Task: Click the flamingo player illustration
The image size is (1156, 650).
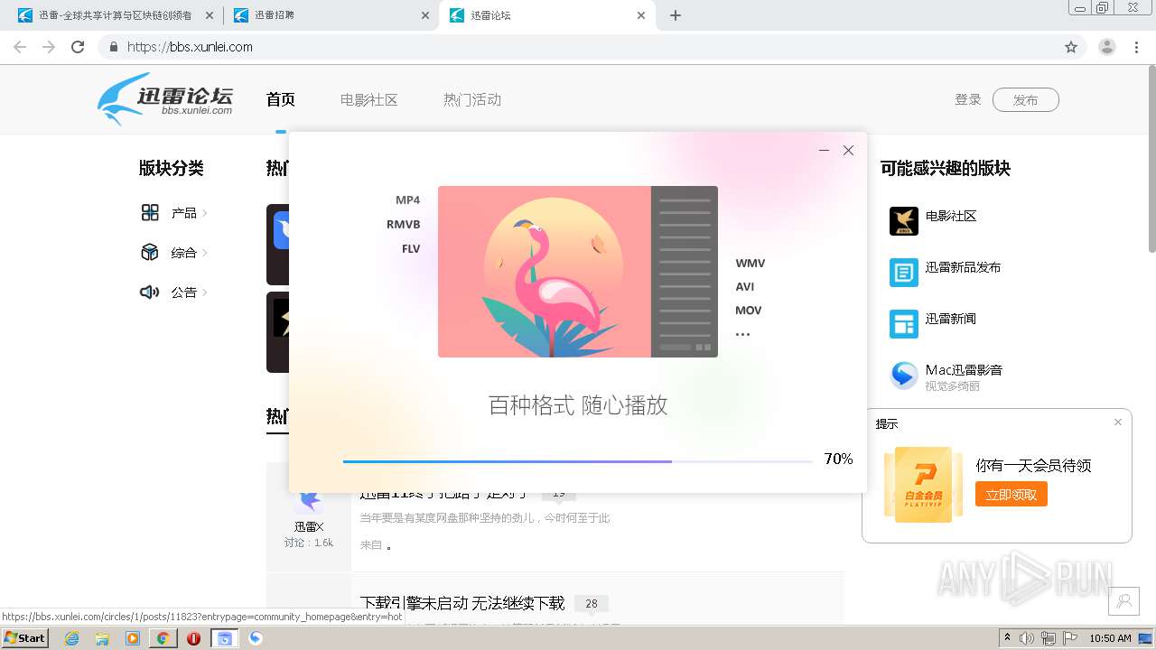Action: click(x=578, y=272)
